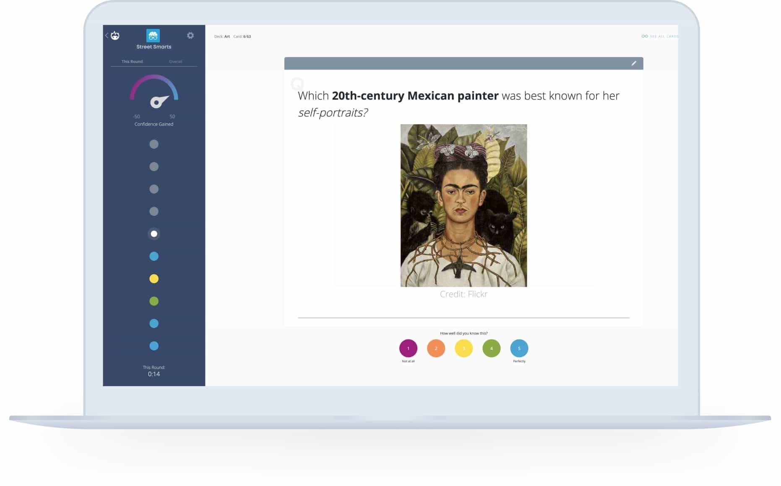Viewport: 781px width, 486px height.
Task: Open the robot mascot home icon
Action: pyautogui.click(x=116, y=35)
